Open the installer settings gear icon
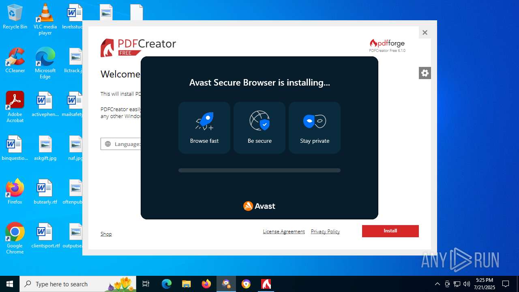Viewport: 519px width, 292px height. 425,73
